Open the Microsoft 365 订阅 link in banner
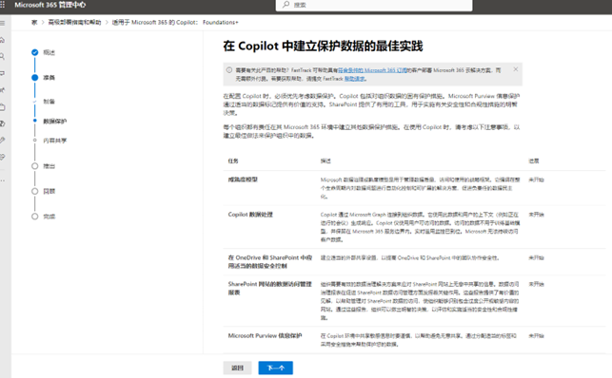 click(372, 70)
